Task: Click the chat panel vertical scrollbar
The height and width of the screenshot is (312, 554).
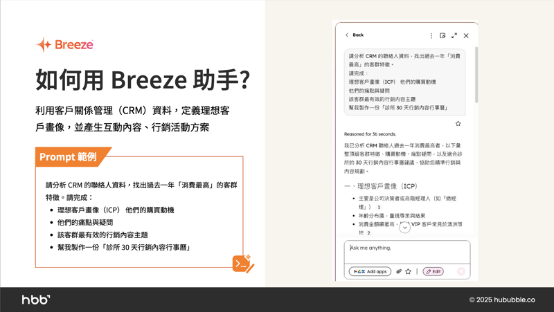Action: click(476, 76)
